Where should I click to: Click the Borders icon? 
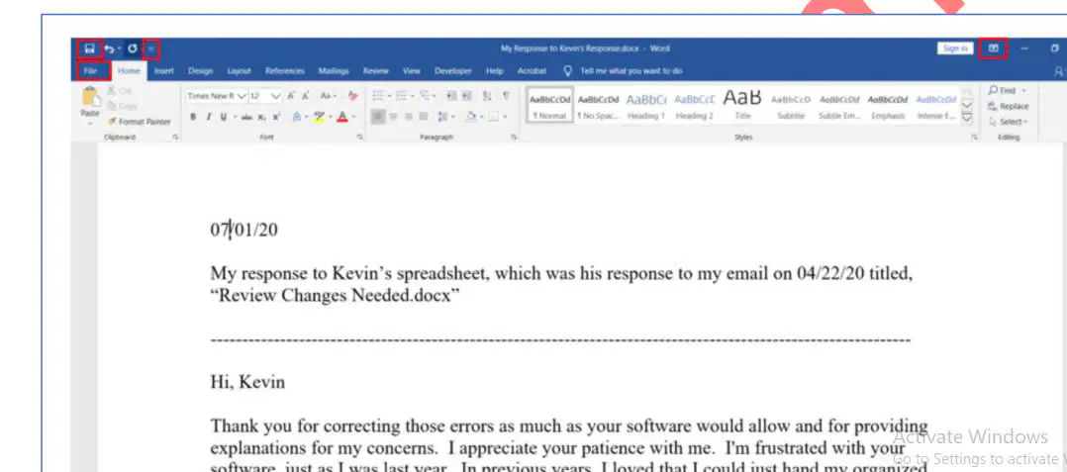[x=495, y=117]
